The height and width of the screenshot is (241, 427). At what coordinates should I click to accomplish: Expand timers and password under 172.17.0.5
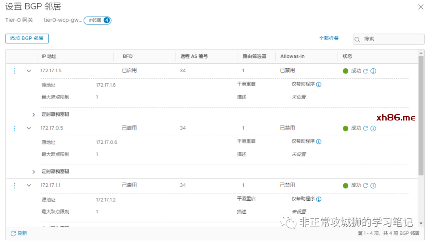click(34, 172)
